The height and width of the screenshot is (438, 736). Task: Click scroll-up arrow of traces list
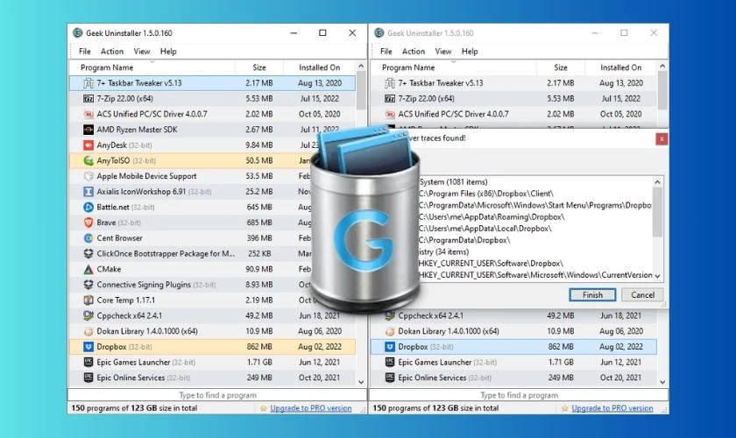coord(658,182)
